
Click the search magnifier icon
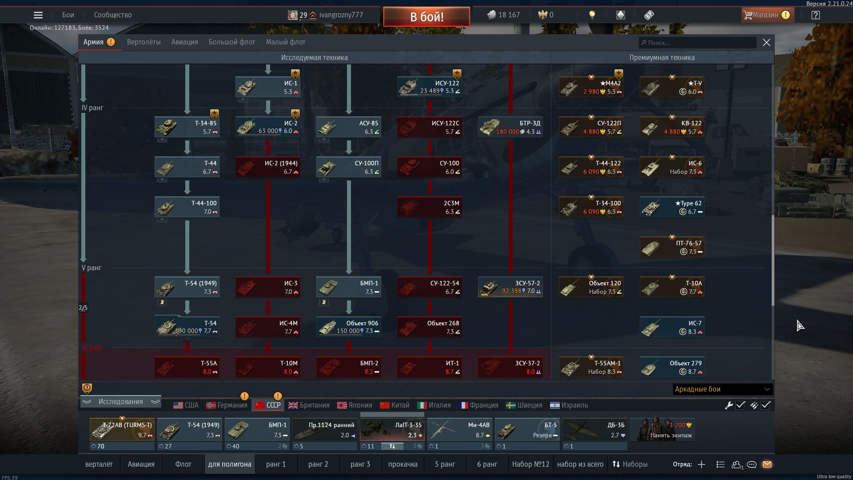point(643,43)
